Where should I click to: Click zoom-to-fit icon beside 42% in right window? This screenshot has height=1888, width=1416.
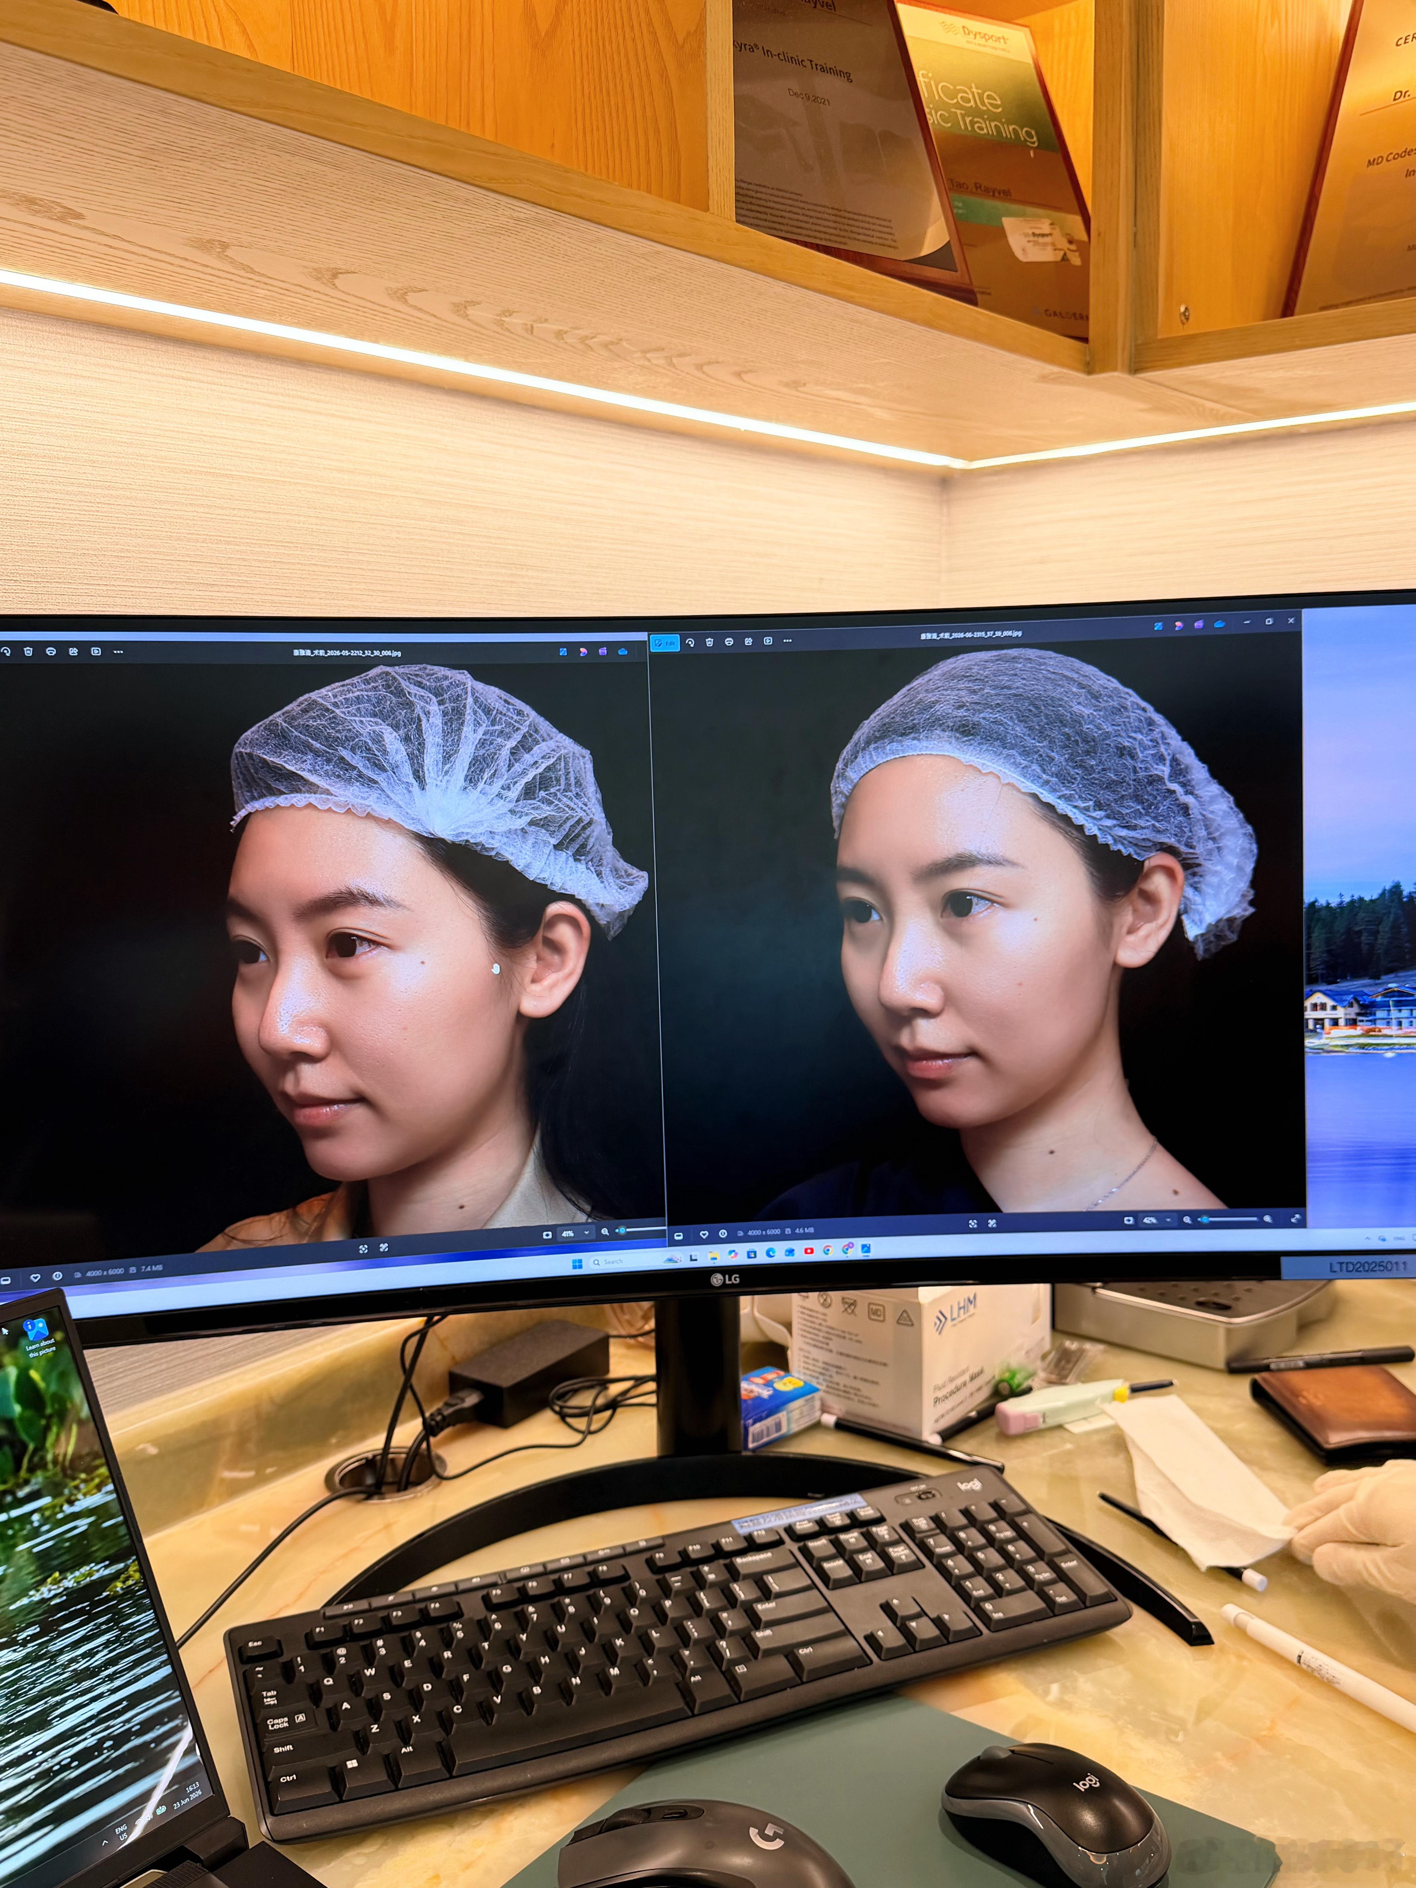[1128, 1221]
